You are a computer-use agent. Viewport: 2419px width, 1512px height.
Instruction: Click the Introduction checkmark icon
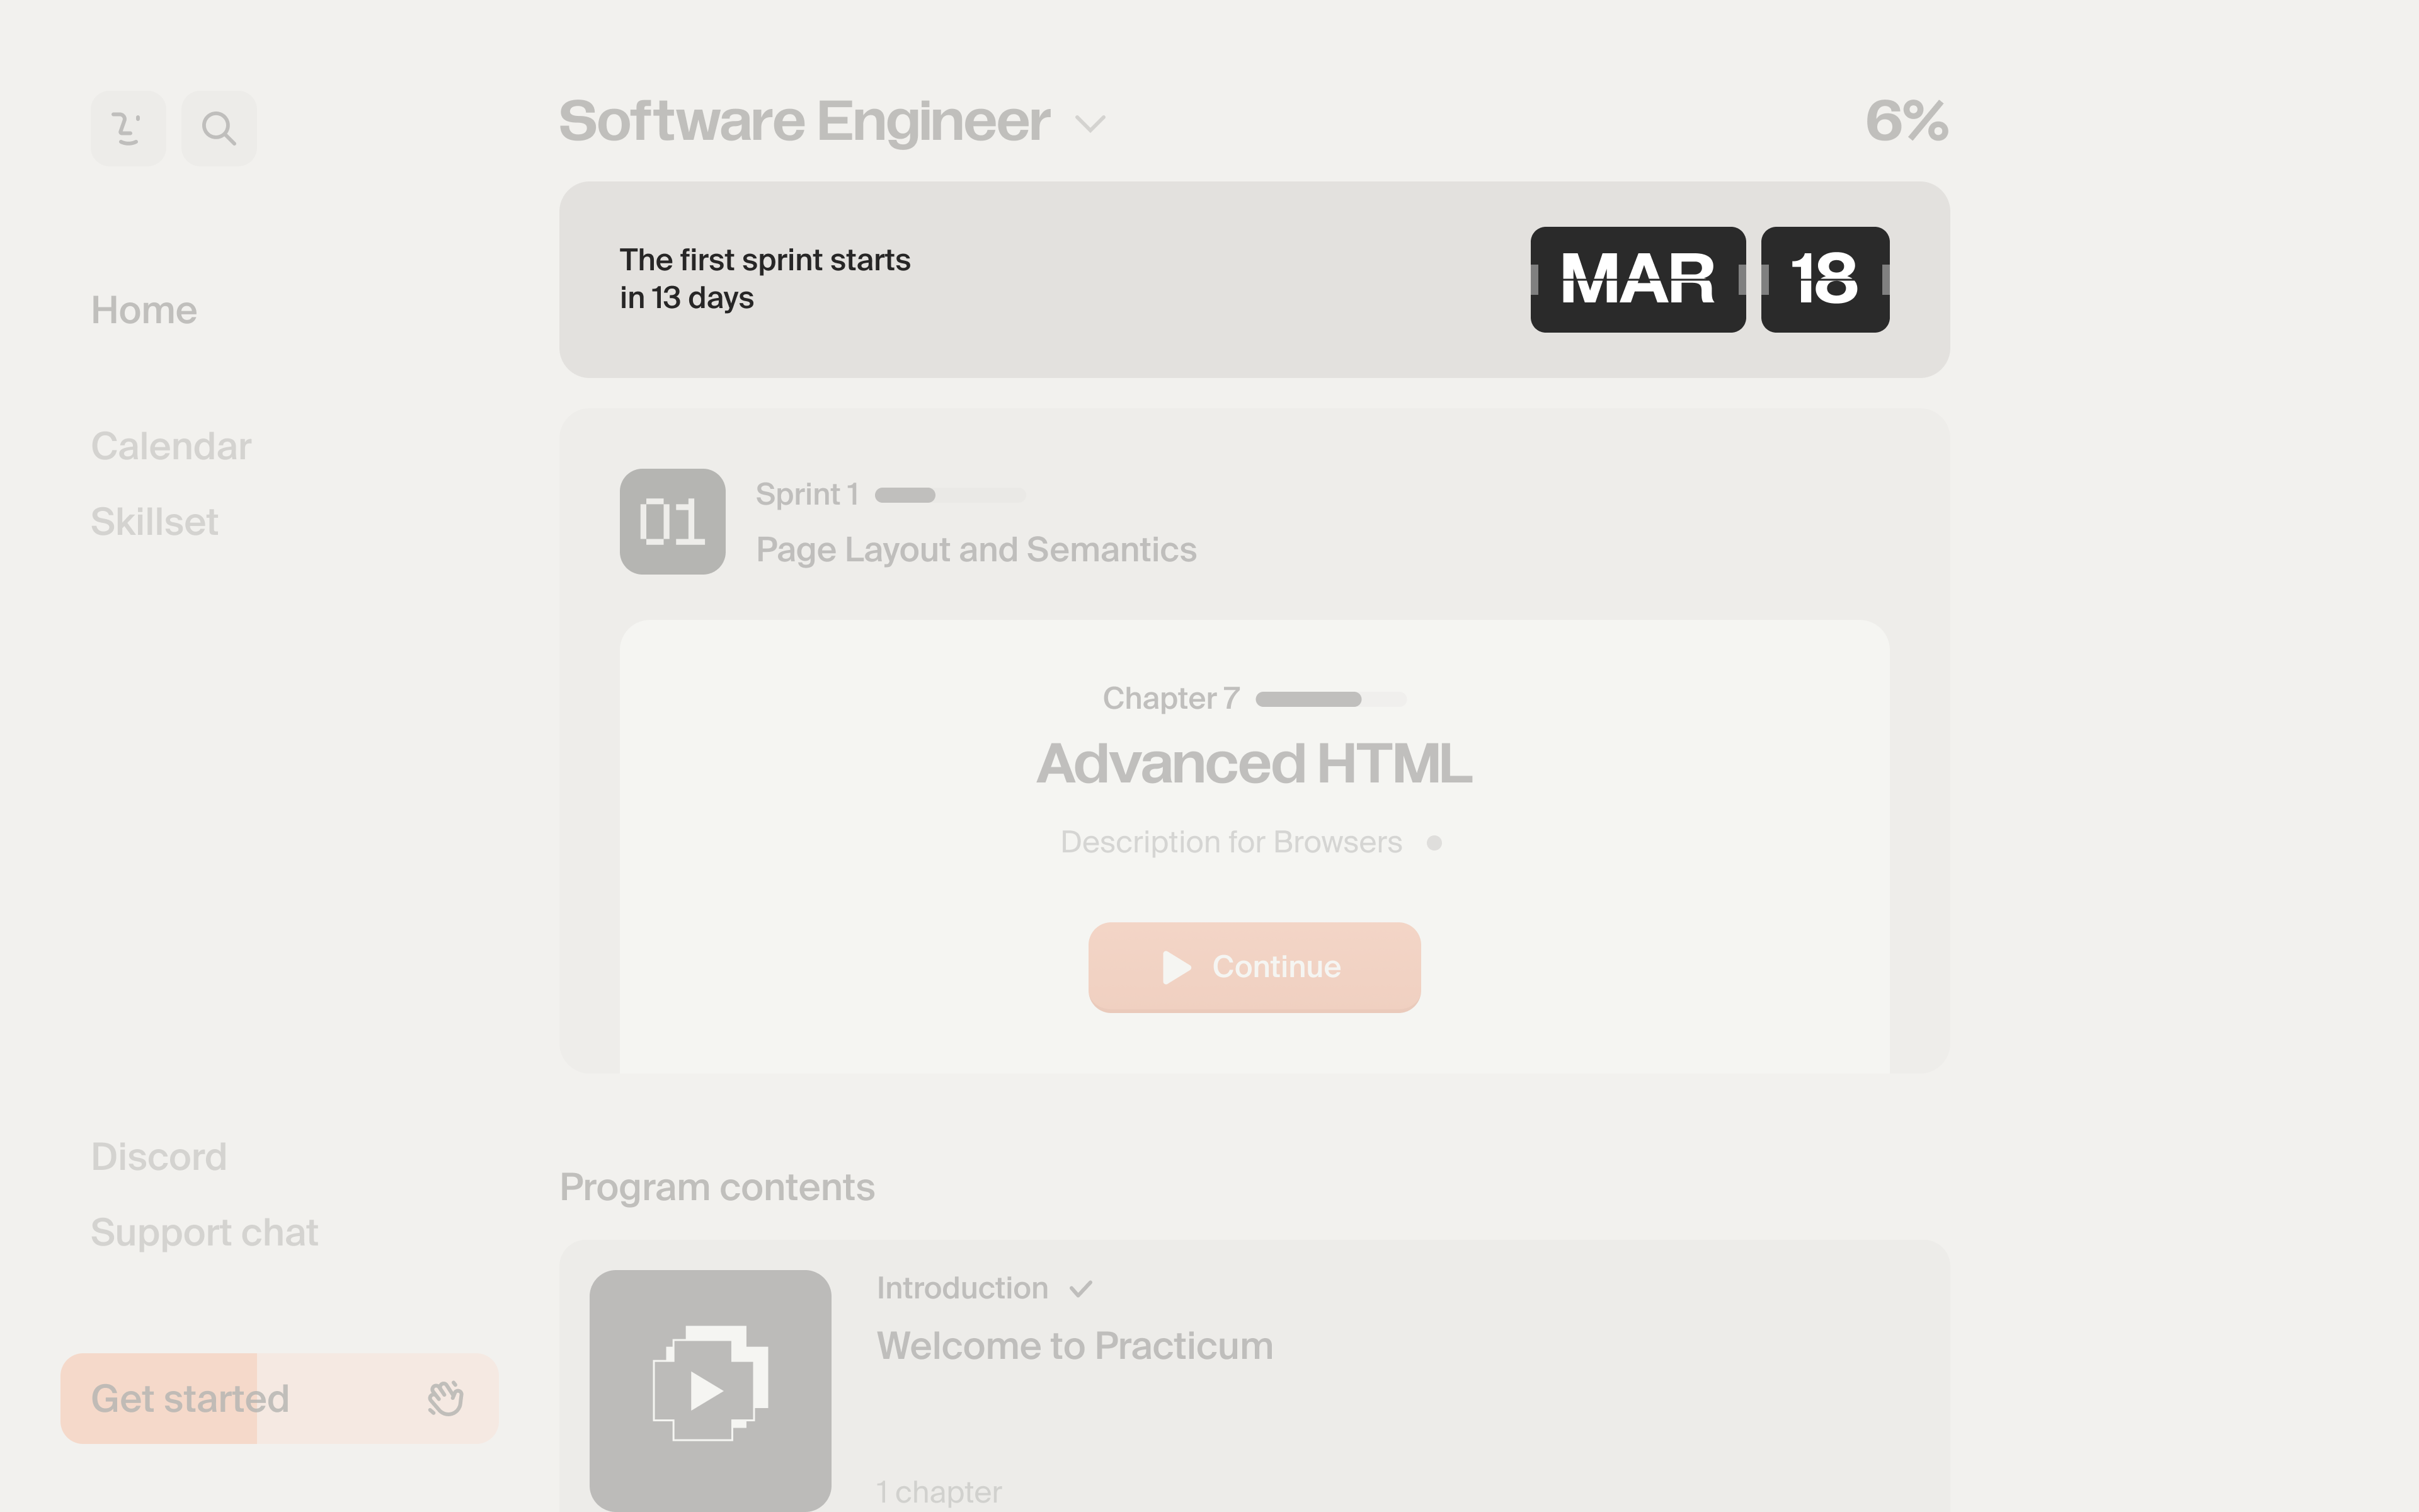click(1084, 1287)
